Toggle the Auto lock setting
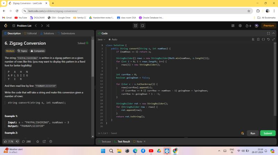The width and height of the screenshot is (278, 155). [113, 39]
